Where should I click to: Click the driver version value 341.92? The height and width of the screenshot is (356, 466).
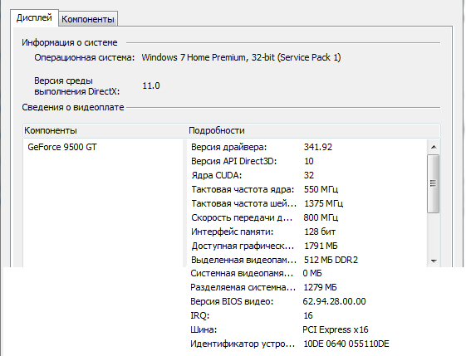click(x=318, y=147)
